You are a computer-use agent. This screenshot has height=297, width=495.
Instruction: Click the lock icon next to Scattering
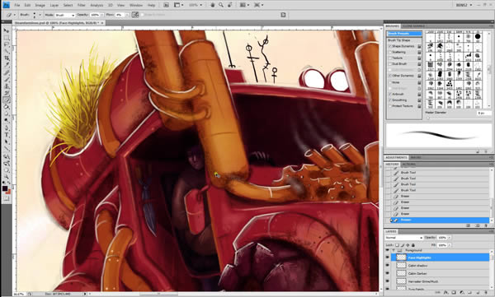coord(419,53)
